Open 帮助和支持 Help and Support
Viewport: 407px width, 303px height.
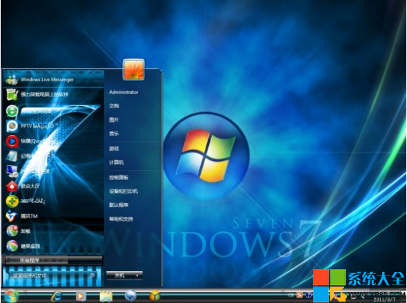[x=121, y=219]
